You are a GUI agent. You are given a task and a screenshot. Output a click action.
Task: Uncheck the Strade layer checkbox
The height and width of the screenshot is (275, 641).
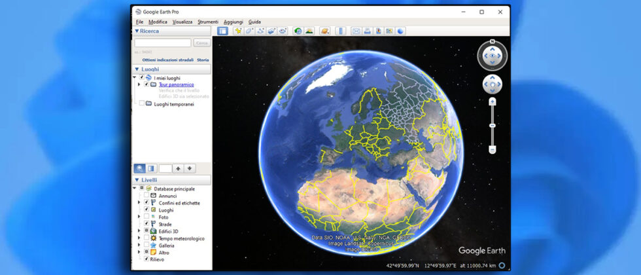click(x=147, y=224)
